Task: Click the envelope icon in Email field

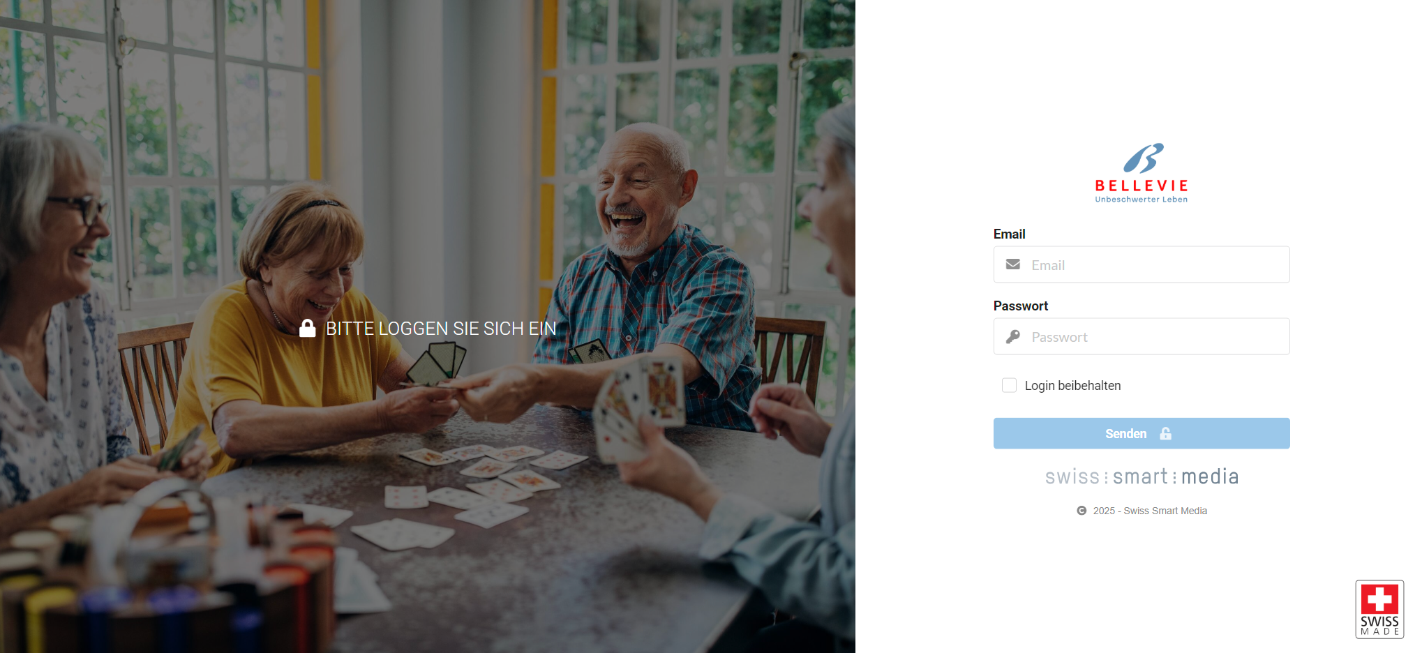Action: click(x=1013, y=264)
